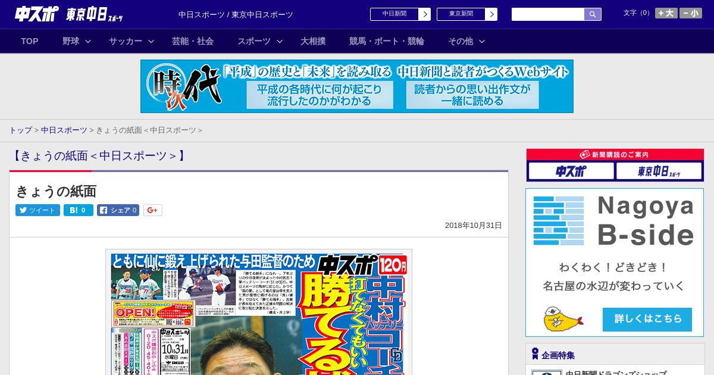
Task: Click the 企画特集 heading icon
Action: pyautogui.click(x=535, y=354)
